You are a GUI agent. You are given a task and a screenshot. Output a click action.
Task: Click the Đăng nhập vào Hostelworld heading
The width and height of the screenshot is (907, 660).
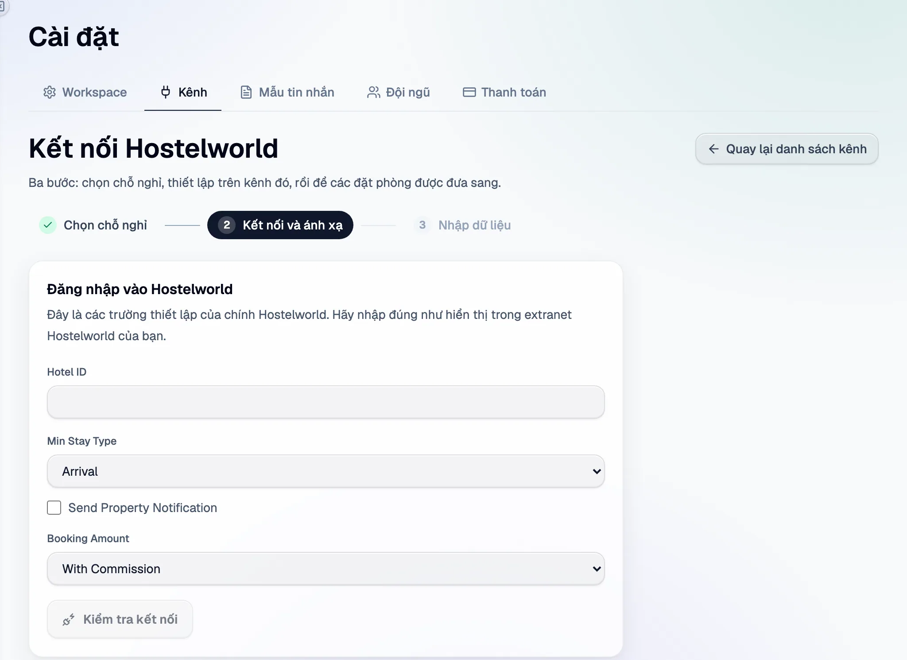pos(140,289)
